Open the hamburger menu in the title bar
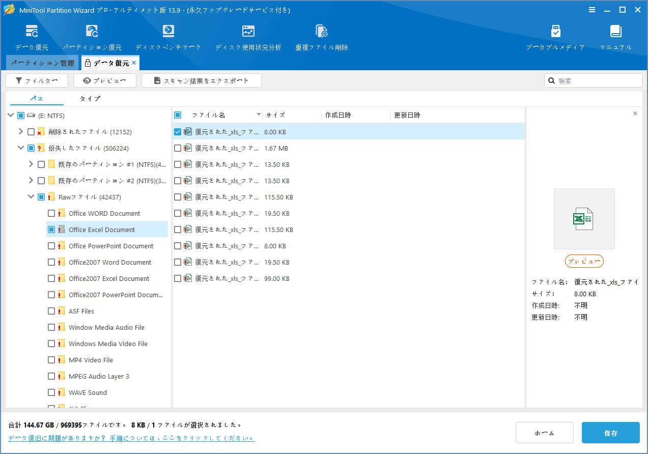 pos(592,10)
